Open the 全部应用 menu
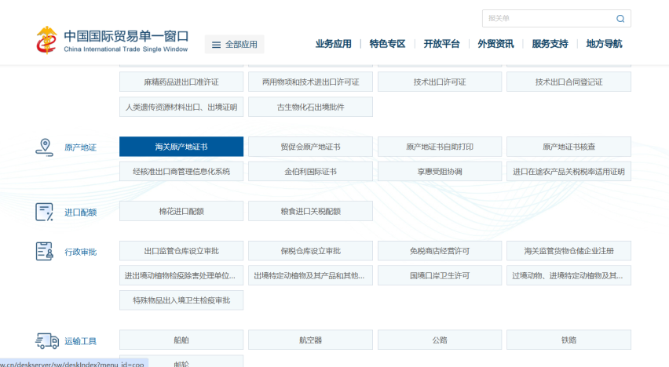The width and height of the screenshot is (669, 367). click(235, 45)
